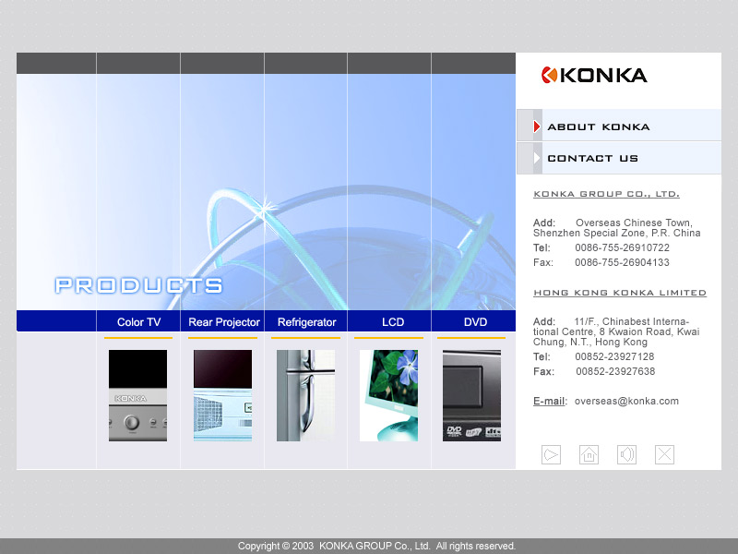Viewport: 738px width, 554px height.
Task: Open the refrigerator product thumbnail
Action: click(306, 395)
